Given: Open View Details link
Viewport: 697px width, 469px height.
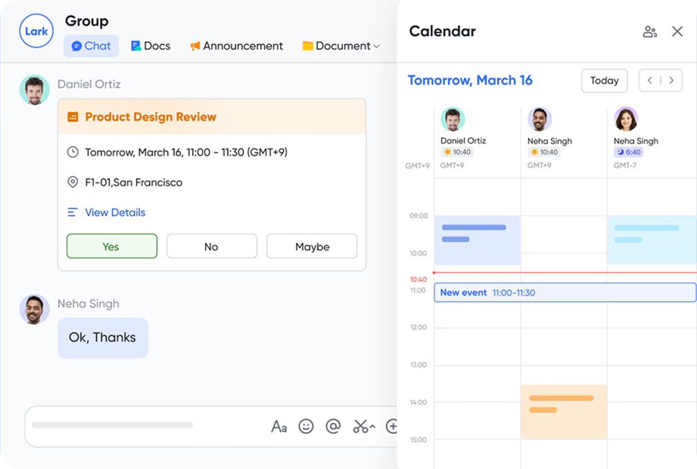Looking at the screenshot, I should [x=115, y=212].
